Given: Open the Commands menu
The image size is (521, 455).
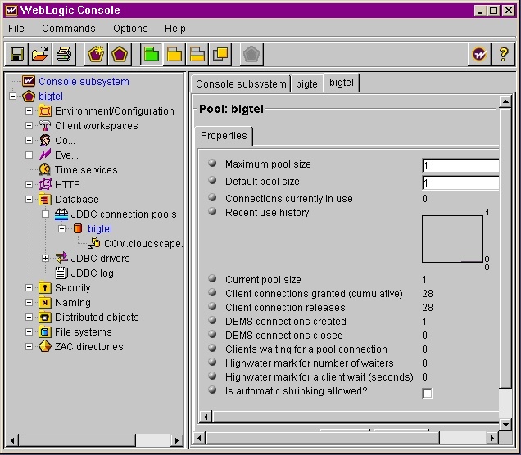Looking at the screenshot, I should tap(69, 29).
